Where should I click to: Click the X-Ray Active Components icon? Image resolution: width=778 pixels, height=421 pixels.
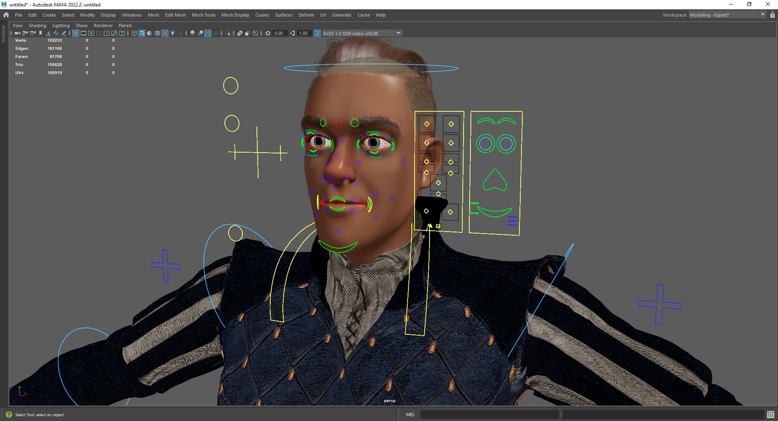tap(247, 33)
